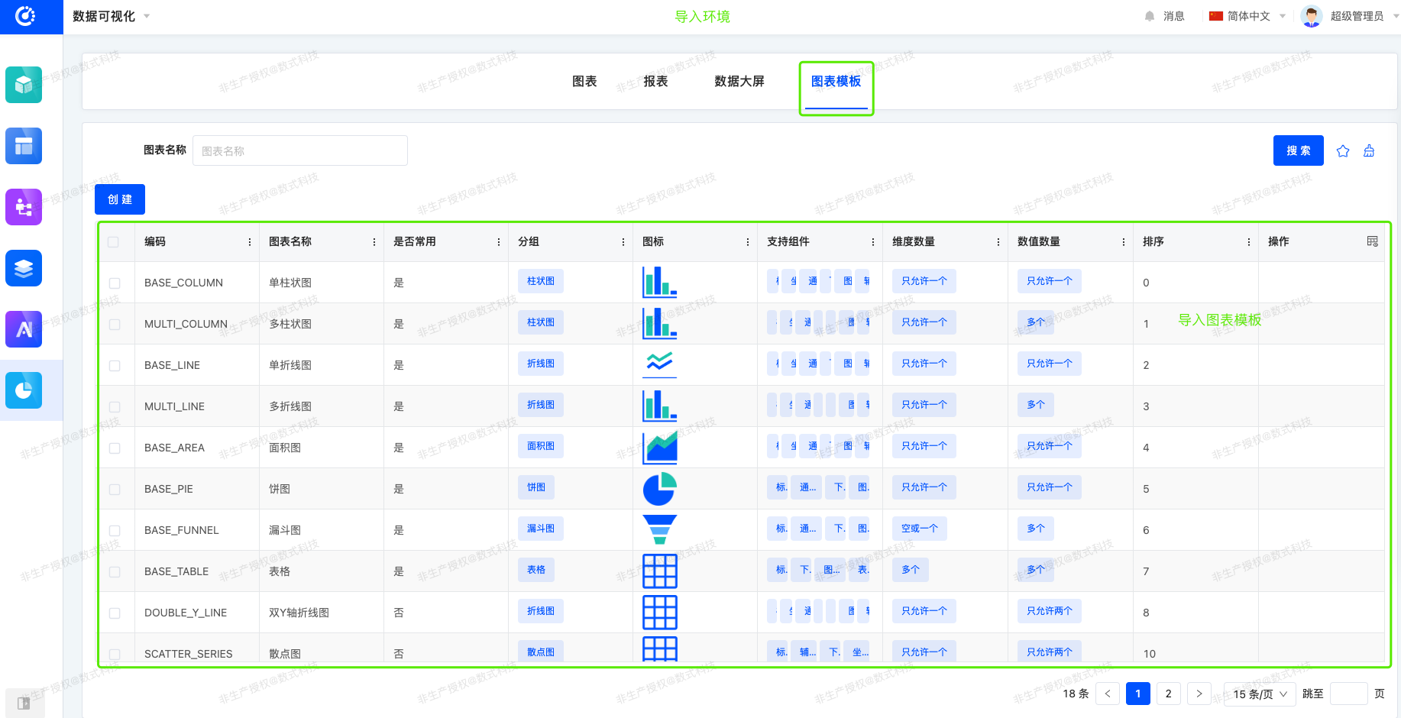Check the BASE_COLUMN row checkbox

tap(115, 283)
